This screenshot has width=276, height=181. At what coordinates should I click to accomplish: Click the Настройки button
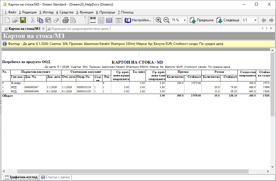click(139, 20)
